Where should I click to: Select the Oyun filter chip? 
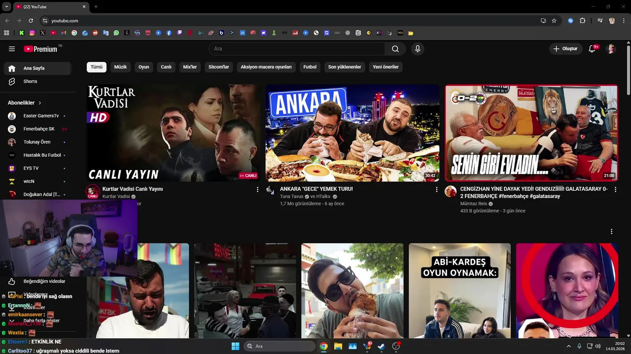[x=144, y=67]
